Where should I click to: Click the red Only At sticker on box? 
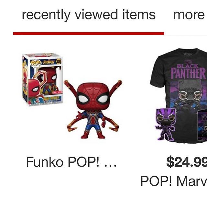click(57, 92)
